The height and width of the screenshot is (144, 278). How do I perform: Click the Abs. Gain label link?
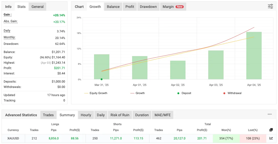coord(10,21)
